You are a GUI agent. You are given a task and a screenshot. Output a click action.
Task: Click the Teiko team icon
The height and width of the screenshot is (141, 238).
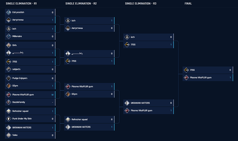coord(9,135)
